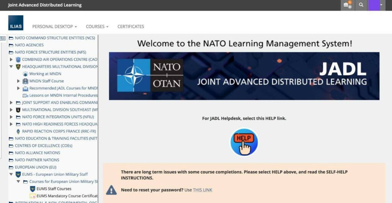
Task: Click the Working at MNDN icon
Action: tap(26, 74)
